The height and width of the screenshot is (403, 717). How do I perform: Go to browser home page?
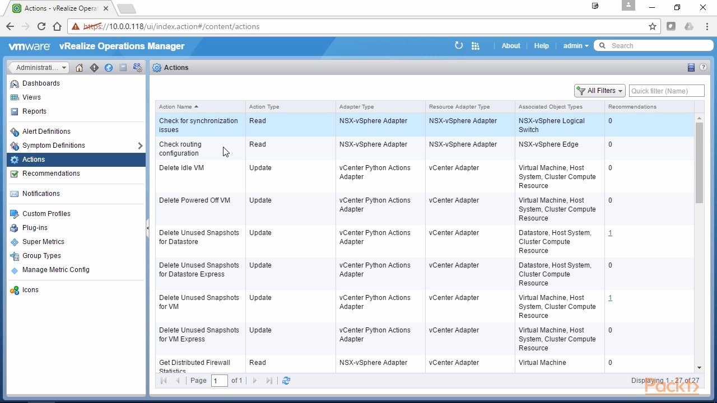pyautogui.click(x=57, y=26)
